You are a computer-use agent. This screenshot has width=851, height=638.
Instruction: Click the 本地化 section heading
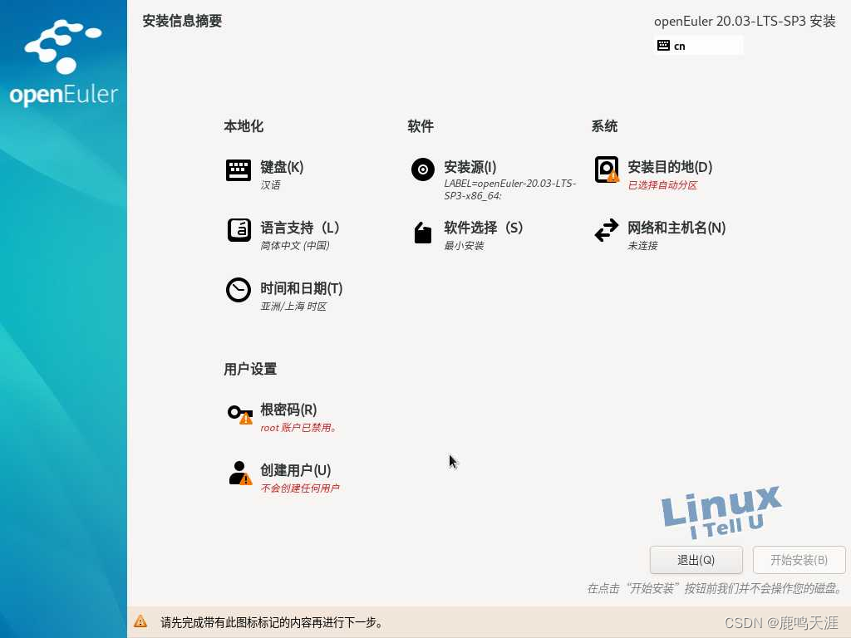(x=243, y=126)
